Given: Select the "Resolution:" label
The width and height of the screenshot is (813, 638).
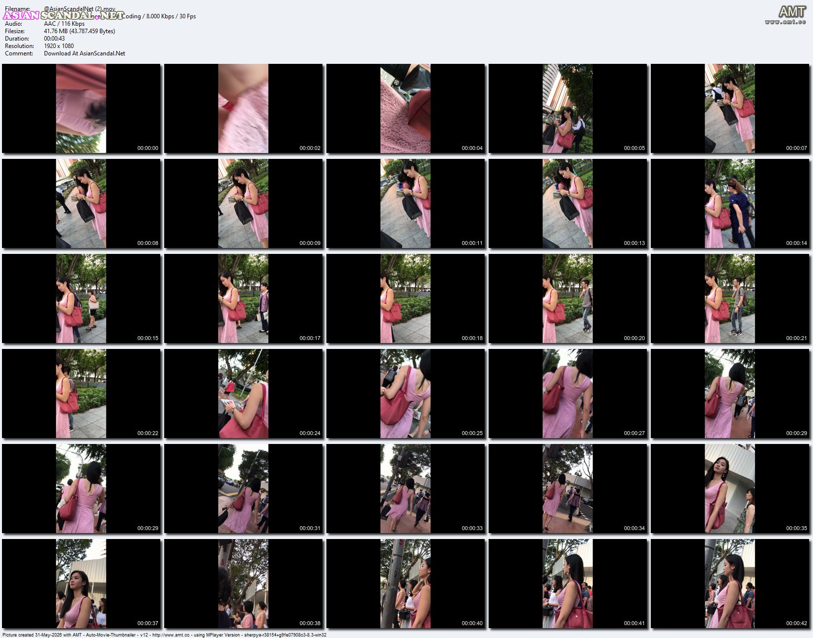Looking at the screenshot, I should 19,46.
